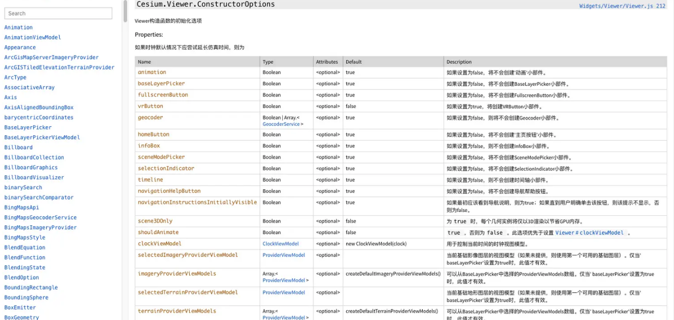
Task: Open barycentricCoordinates function link
Action: point(39,118)
